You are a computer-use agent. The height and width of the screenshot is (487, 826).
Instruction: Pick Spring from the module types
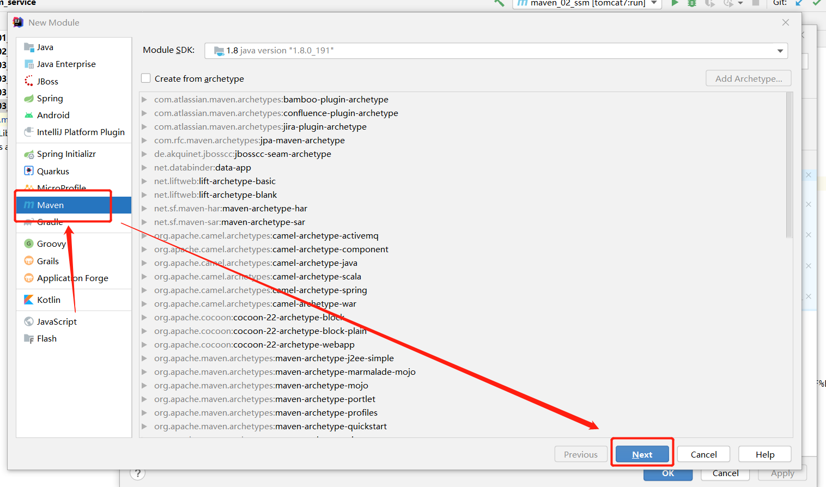tap(74, 98)
